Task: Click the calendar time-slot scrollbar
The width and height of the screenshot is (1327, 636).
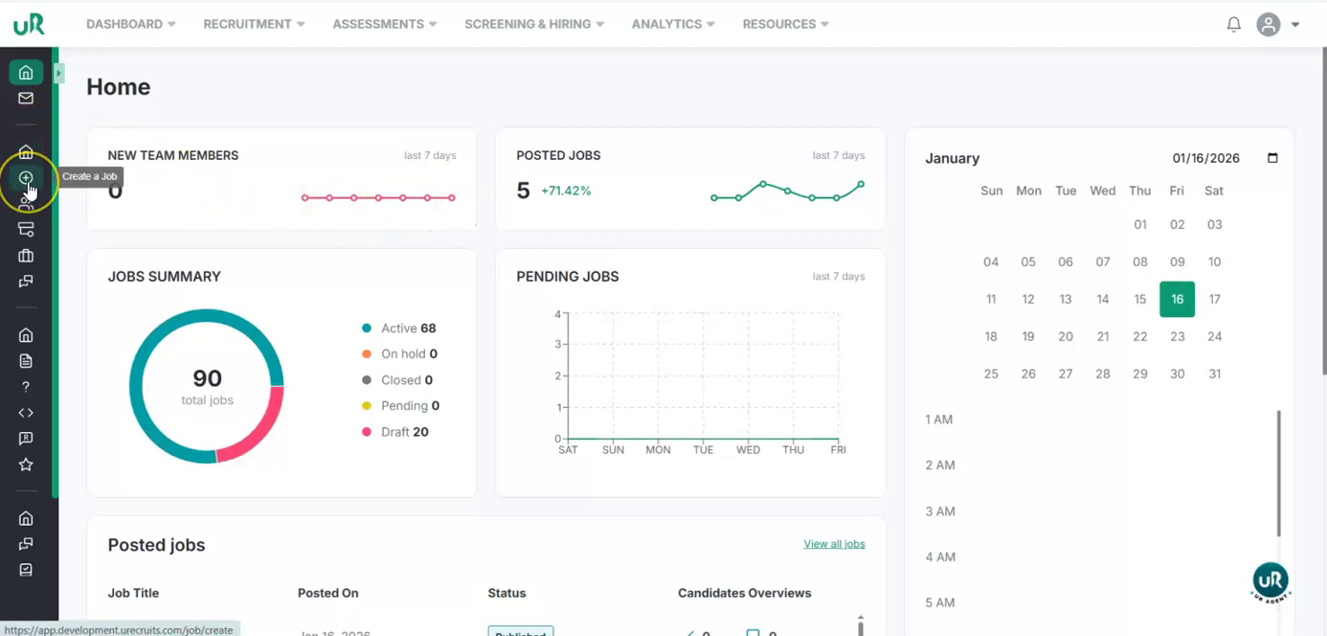Action: (1278, 474)
